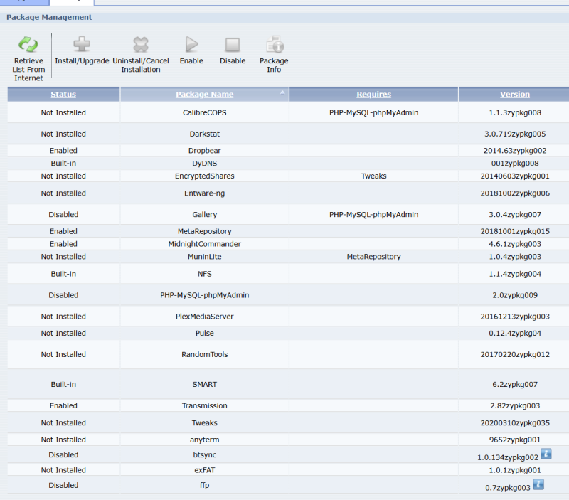Sort table by Requires column
Image resolution: width=569 pixels, height=500 pixels.
(374, 95)
